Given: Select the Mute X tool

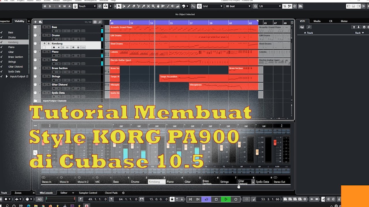Looking at the screenshot, I should click(x=148, y=6).
